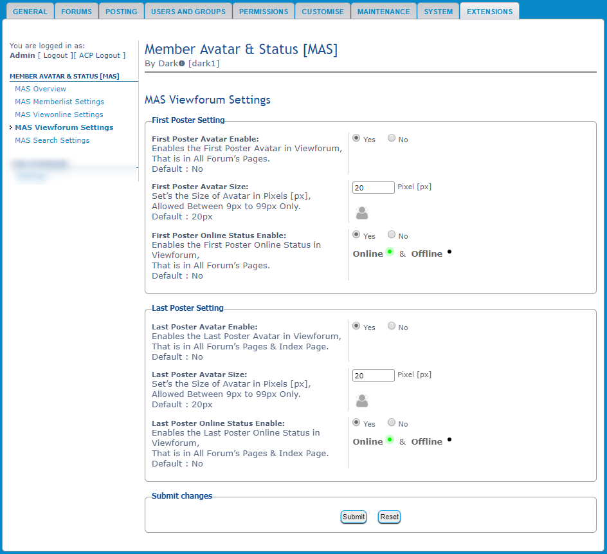Switch to the Permissions tab
The height and width of the screenshot is (554, 607).
click(264, 12)
